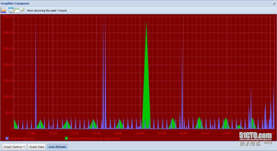277x151 pixels.
Task: Click the 'Now showing the past 1 hours' text
Action: pyautogui.click(x=47, y=10)
